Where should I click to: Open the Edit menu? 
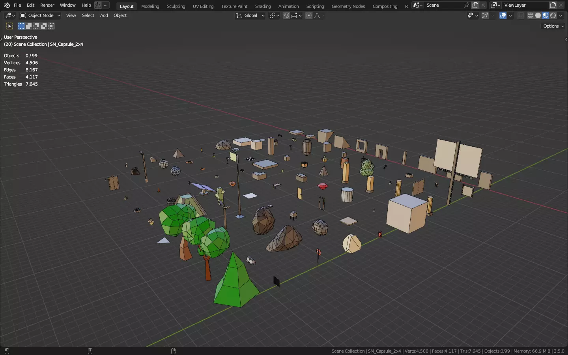[x=30, y=5]
